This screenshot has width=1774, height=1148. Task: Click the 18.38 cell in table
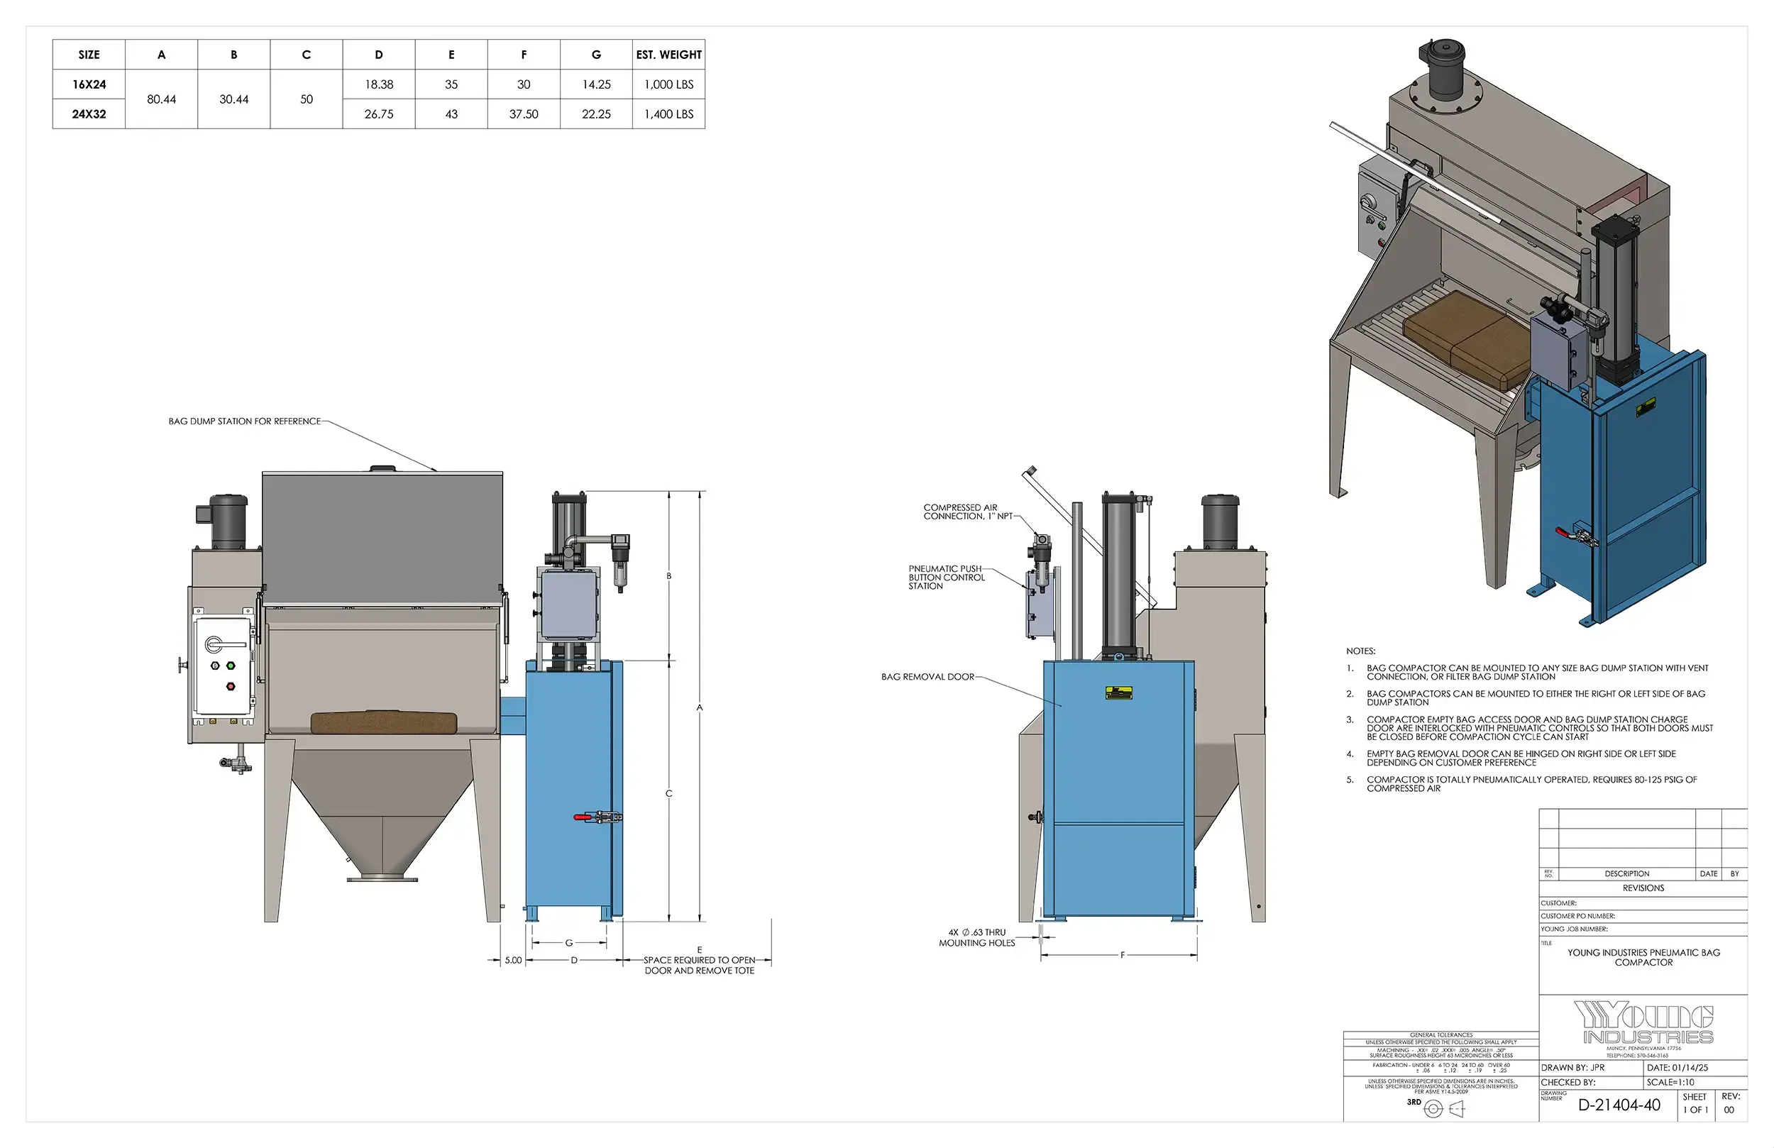point(379,84)
